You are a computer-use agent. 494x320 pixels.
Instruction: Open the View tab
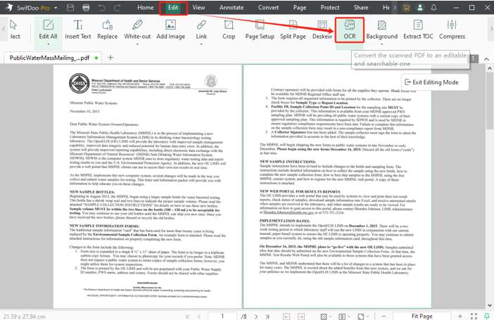198,8
